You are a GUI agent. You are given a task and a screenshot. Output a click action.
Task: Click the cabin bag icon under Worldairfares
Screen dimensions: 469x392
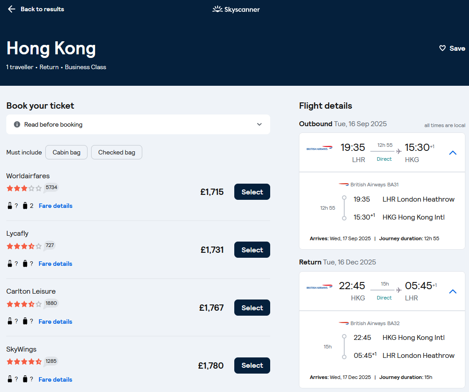coord(9,205)
